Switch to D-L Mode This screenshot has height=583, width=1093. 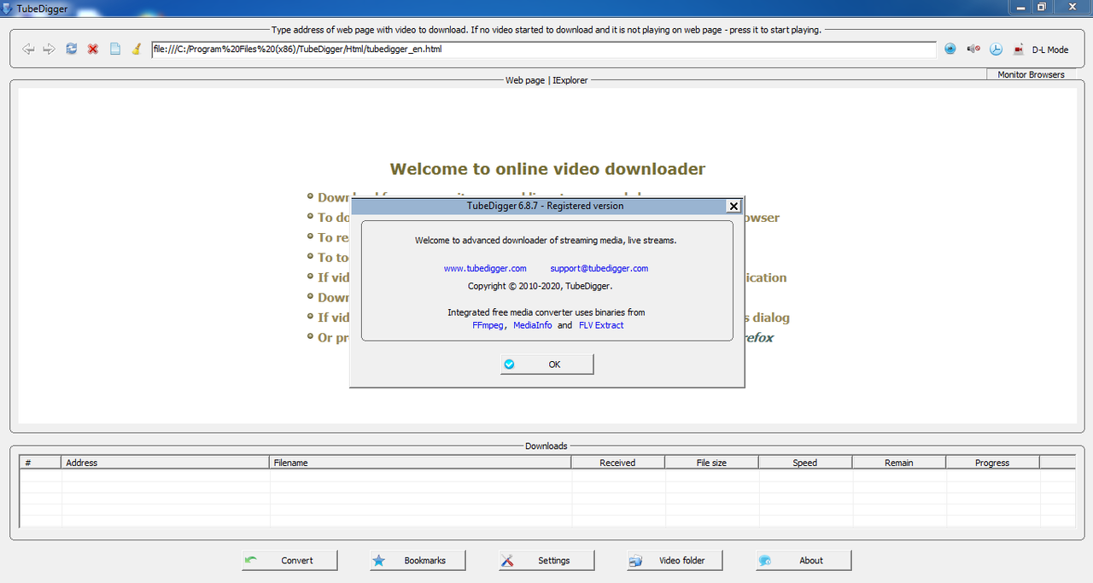(x=1050, y=50)
